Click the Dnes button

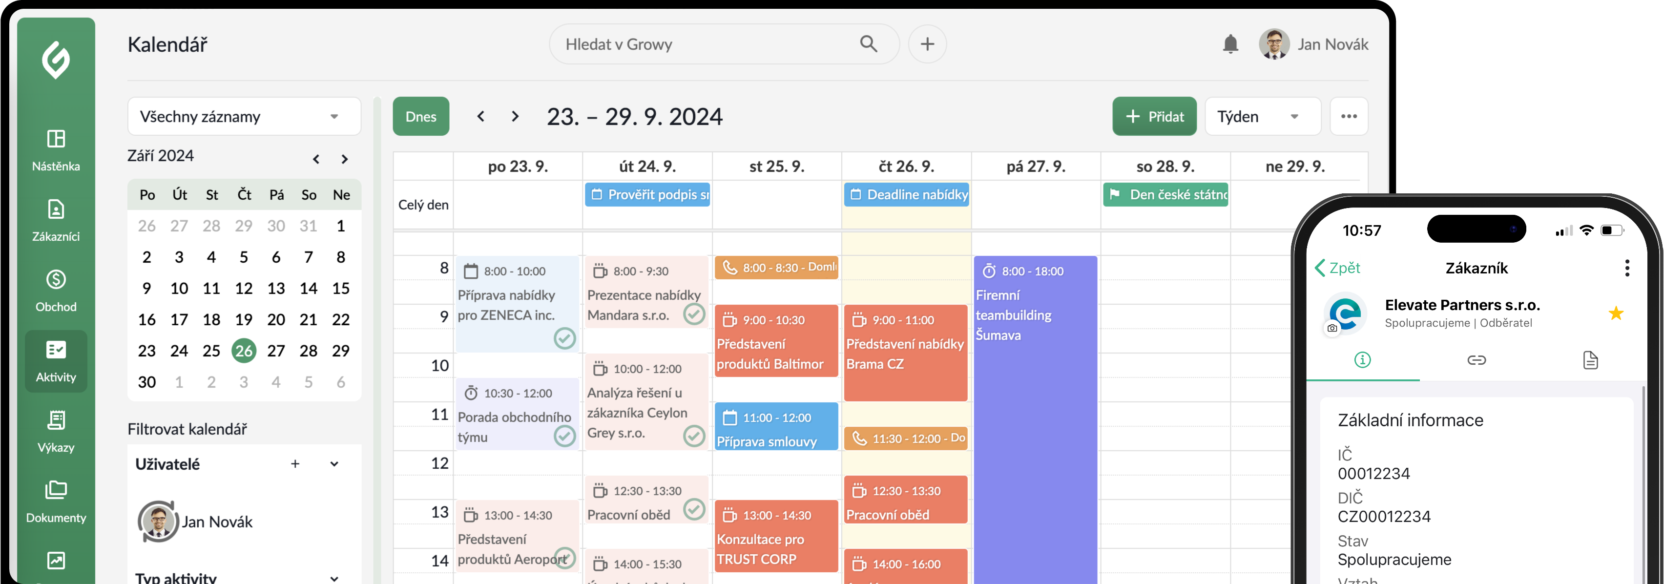point(420,116)
